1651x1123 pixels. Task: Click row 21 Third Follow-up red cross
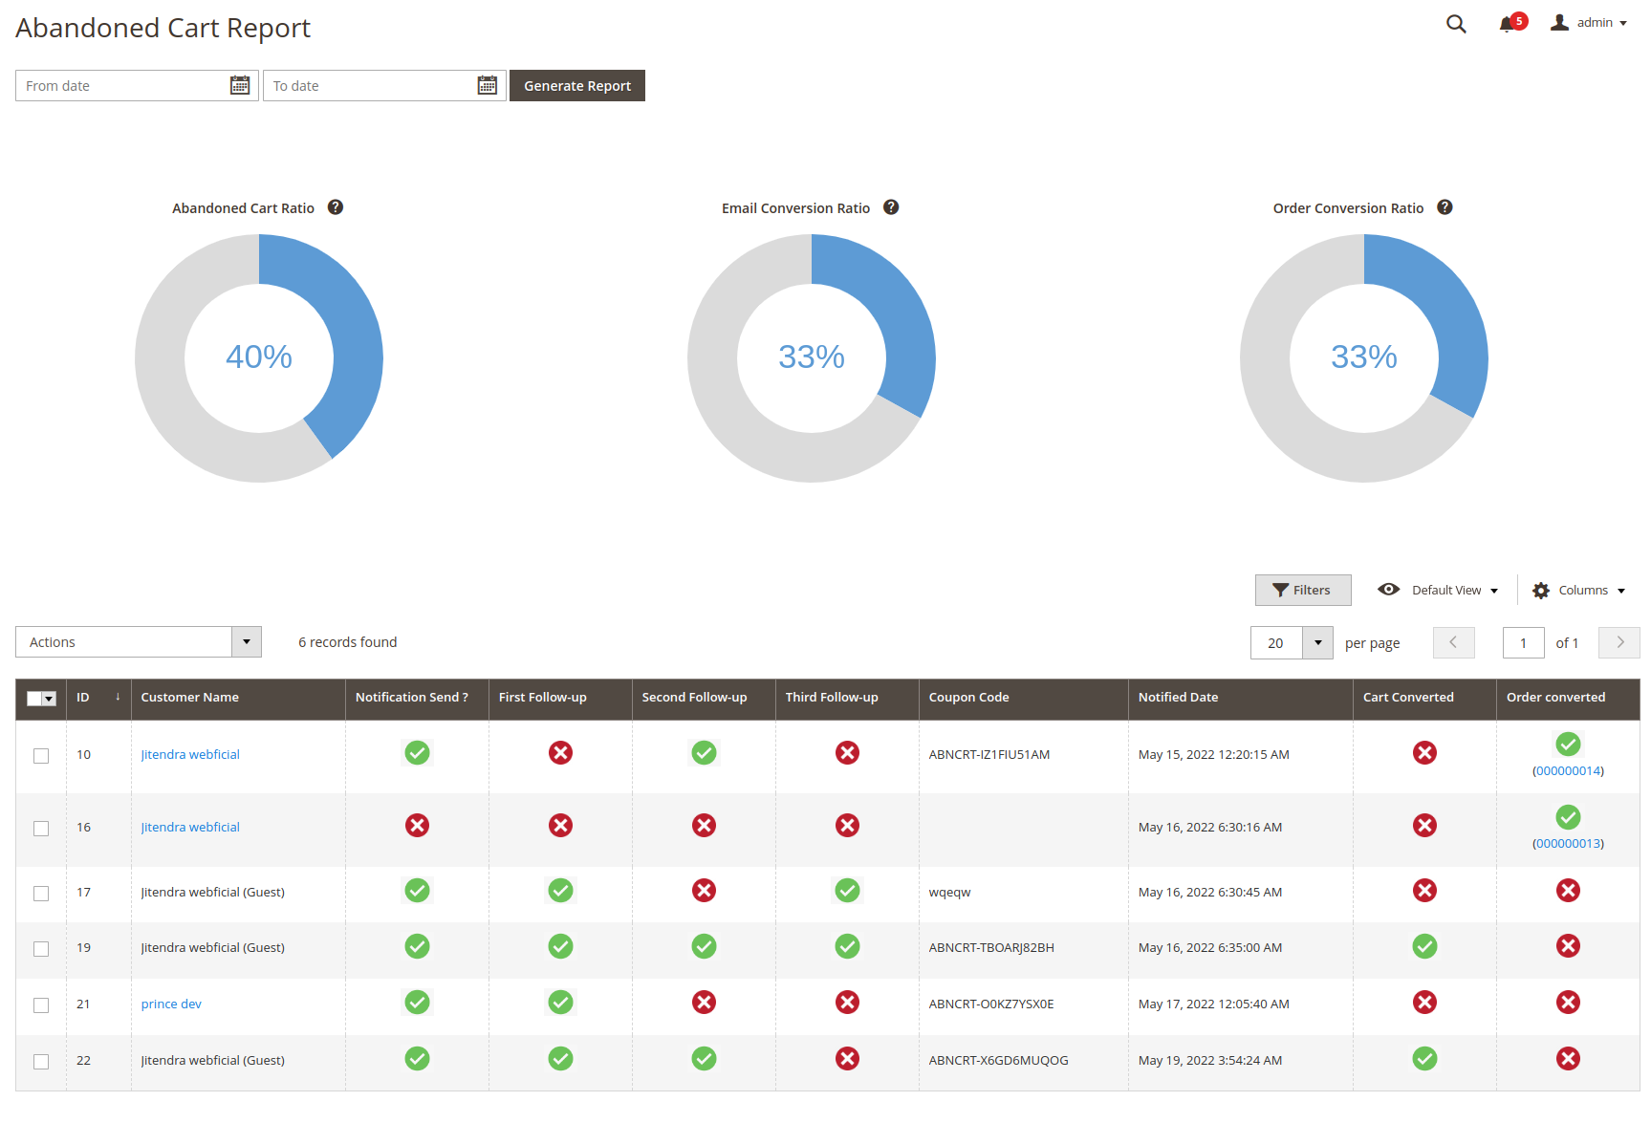pyautogui.click(x=847, y=1003)
